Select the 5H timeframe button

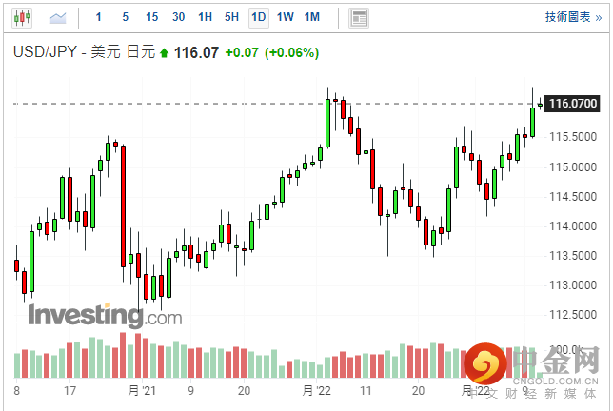[232, 17]
